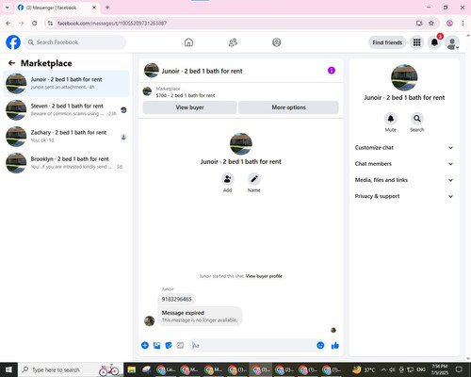Open the grid Menu icon
The image size is (471, 377).
click(416, 42)
